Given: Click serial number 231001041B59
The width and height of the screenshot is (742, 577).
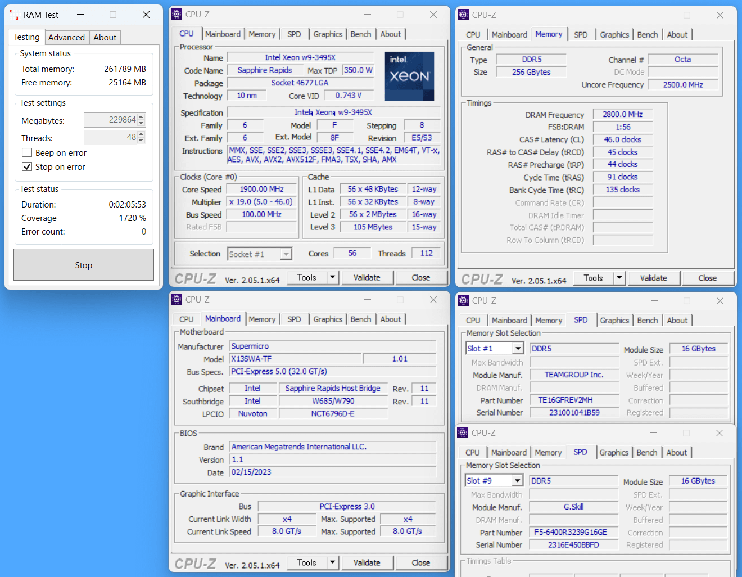Looking at the screenshot, I should pos(574,413).
